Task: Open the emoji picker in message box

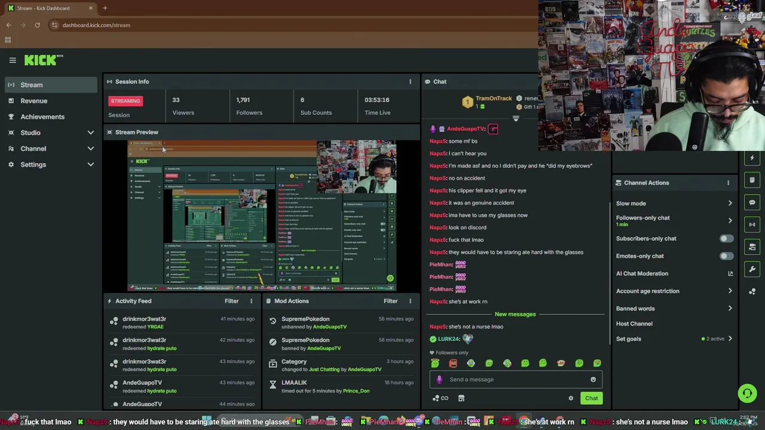Action: point(593,379)
